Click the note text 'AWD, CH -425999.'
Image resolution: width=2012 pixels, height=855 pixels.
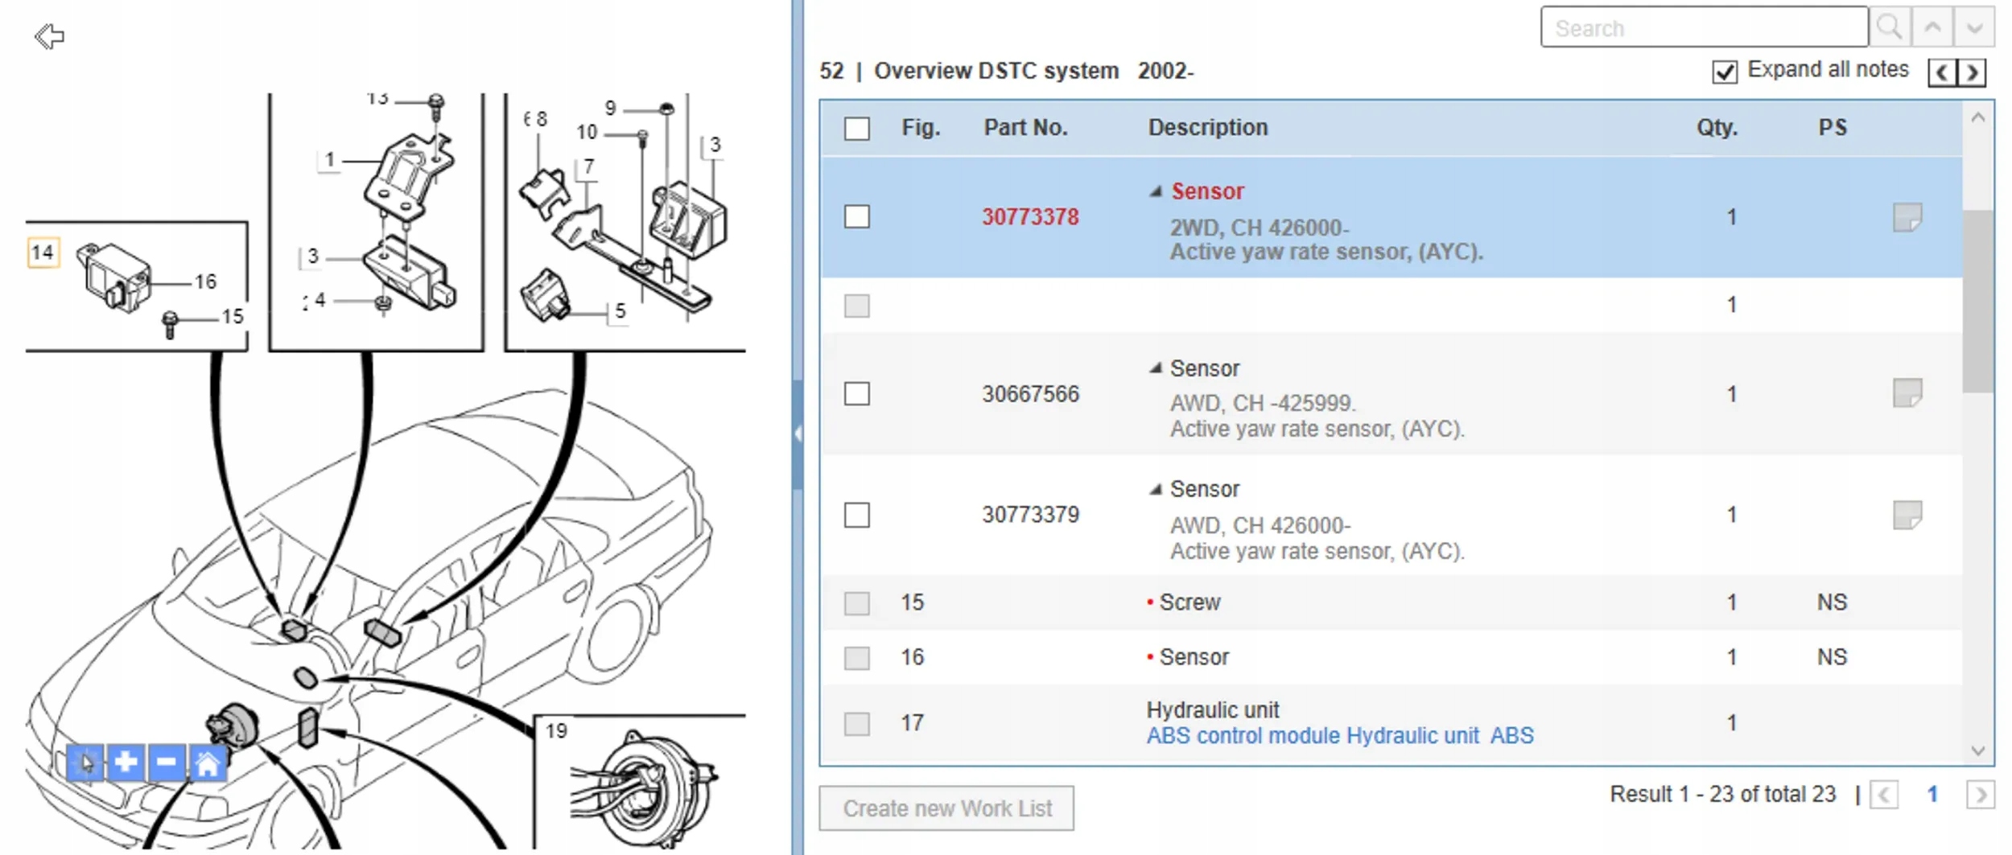click(x=1263, y=403)
